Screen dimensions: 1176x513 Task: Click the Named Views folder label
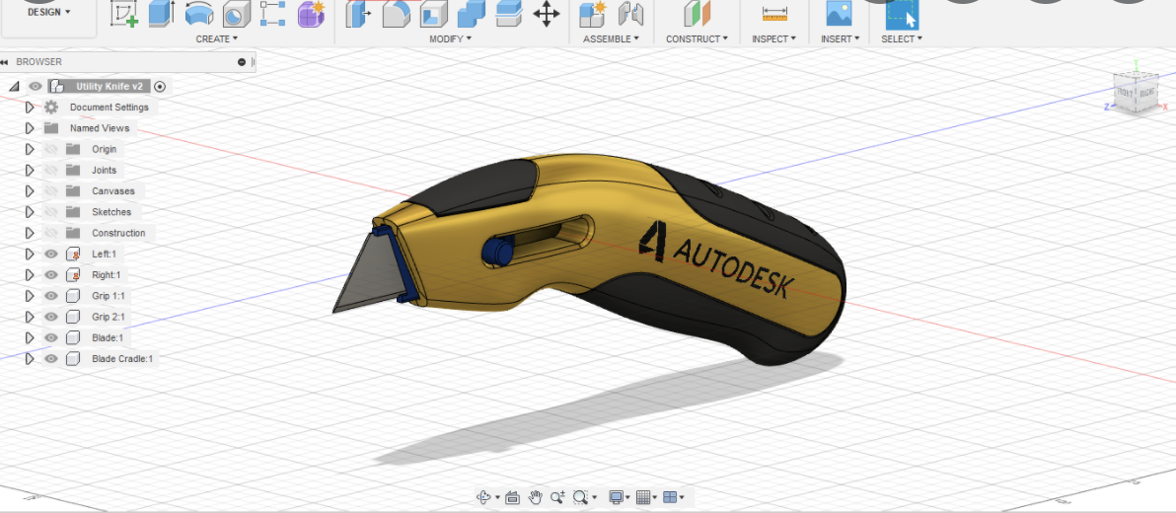100,128
